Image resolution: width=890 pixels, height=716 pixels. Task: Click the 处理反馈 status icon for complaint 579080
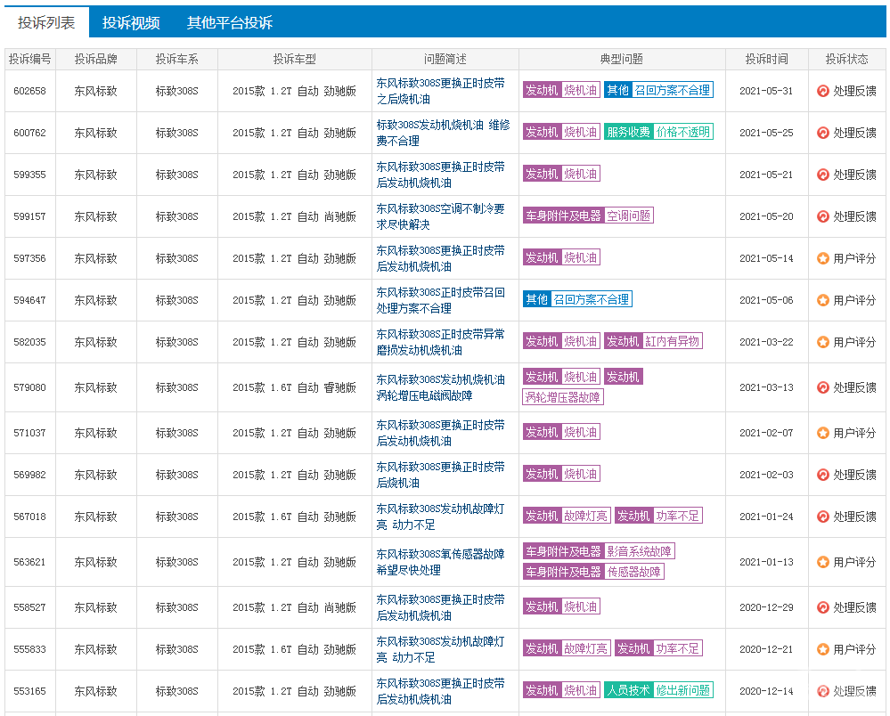(823, 387)
